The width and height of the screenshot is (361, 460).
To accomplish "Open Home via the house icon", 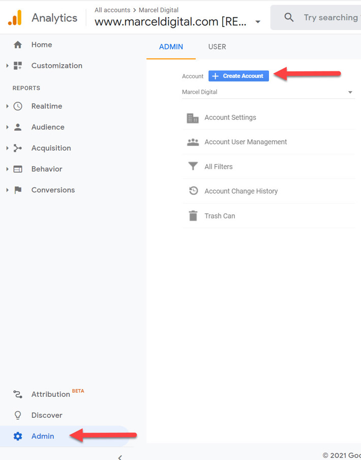I will 18,45.
